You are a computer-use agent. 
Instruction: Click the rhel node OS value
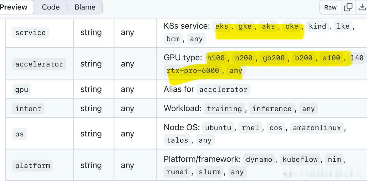click(251, 128)
